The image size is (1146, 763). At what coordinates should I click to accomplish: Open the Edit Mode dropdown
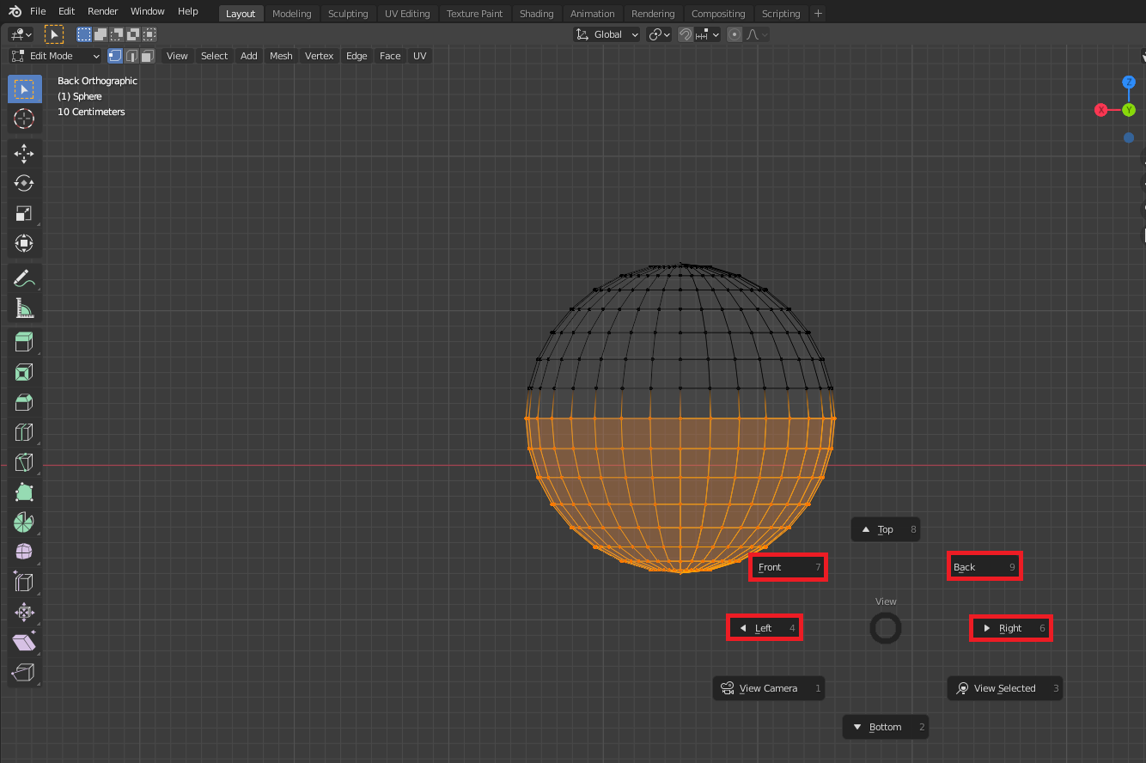coord(55,56)
